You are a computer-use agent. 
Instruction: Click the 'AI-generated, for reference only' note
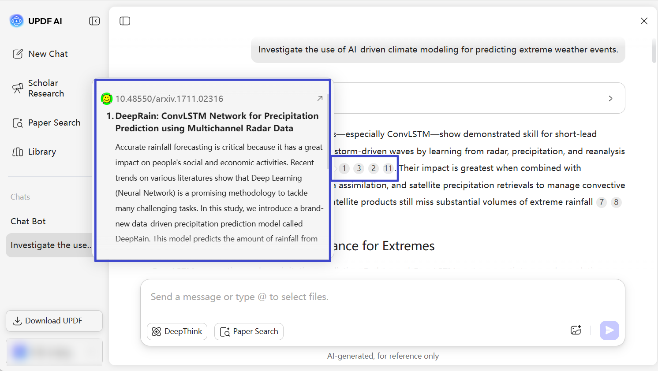point(383,356)
